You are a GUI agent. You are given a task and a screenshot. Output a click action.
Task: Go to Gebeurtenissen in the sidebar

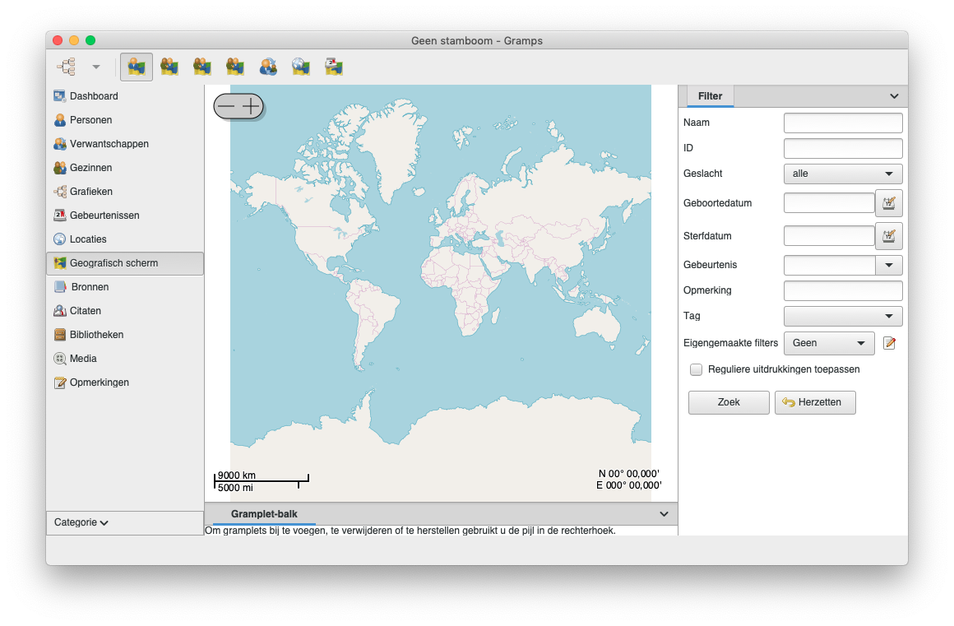click(x=104, y=216)
